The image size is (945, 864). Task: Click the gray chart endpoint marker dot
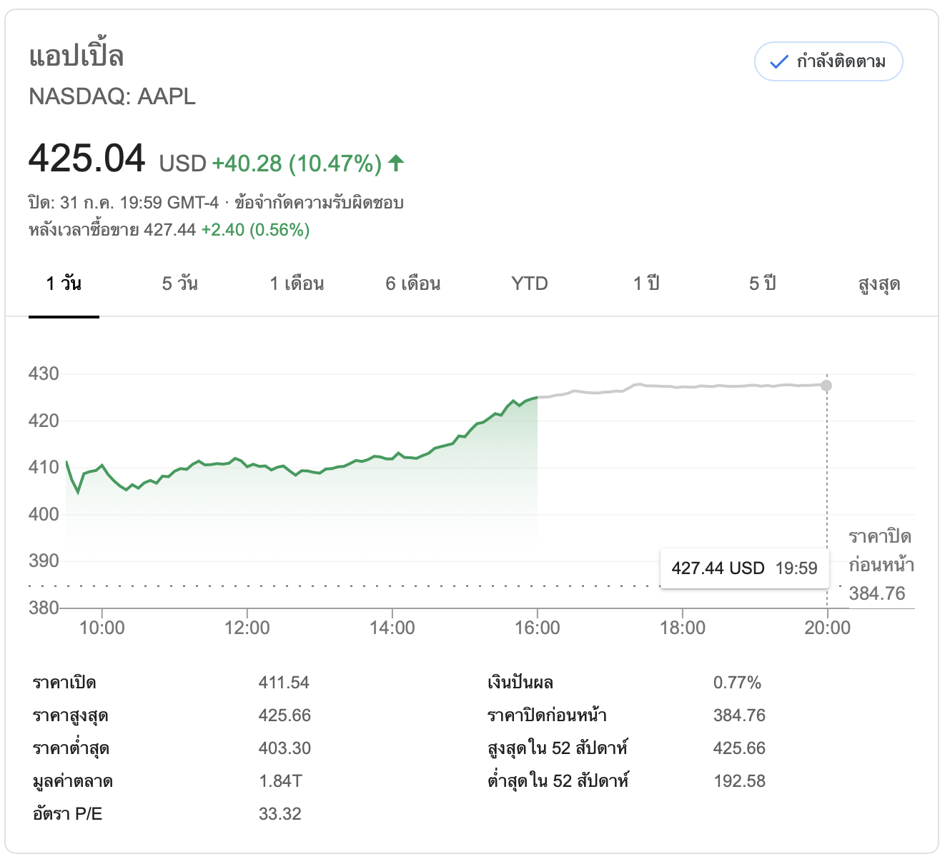coord(826,386)
